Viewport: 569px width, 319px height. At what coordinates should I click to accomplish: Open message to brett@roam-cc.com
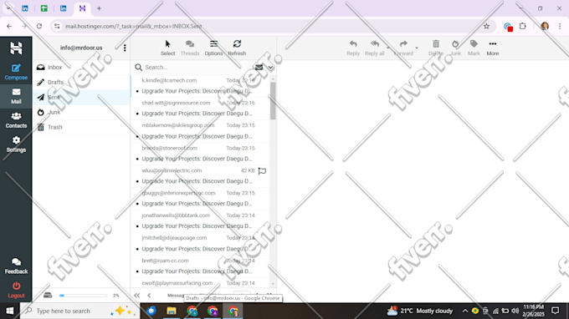click(x=200, y=266)
